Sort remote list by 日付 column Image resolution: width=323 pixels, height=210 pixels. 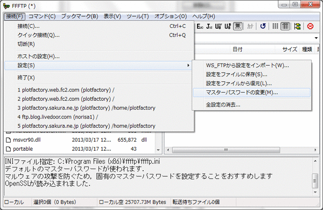252,49
